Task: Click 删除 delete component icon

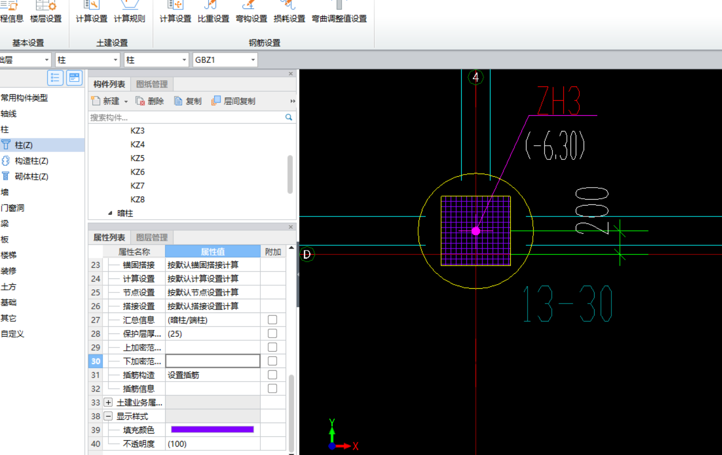Action: [x=140, y=101]
